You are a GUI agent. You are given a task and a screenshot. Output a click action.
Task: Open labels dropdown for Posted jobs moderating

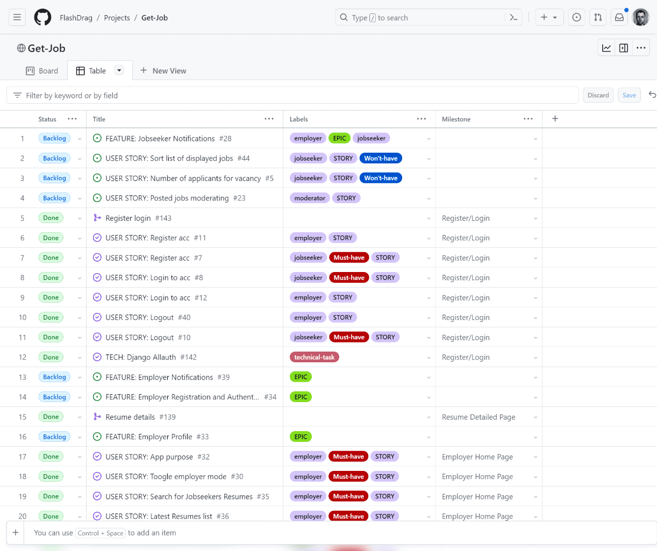[x=429, y=198]
